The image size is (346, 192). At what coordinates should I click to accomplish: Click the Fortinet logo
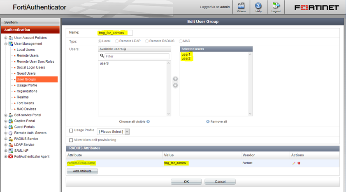317,8
